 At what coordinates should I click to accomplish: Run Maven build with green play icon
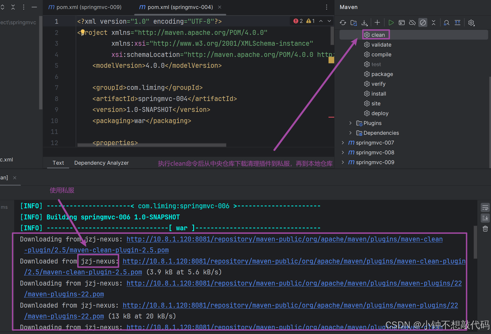point(391,23)
